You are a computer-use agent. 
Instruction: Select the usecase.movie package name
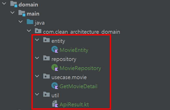69,78
